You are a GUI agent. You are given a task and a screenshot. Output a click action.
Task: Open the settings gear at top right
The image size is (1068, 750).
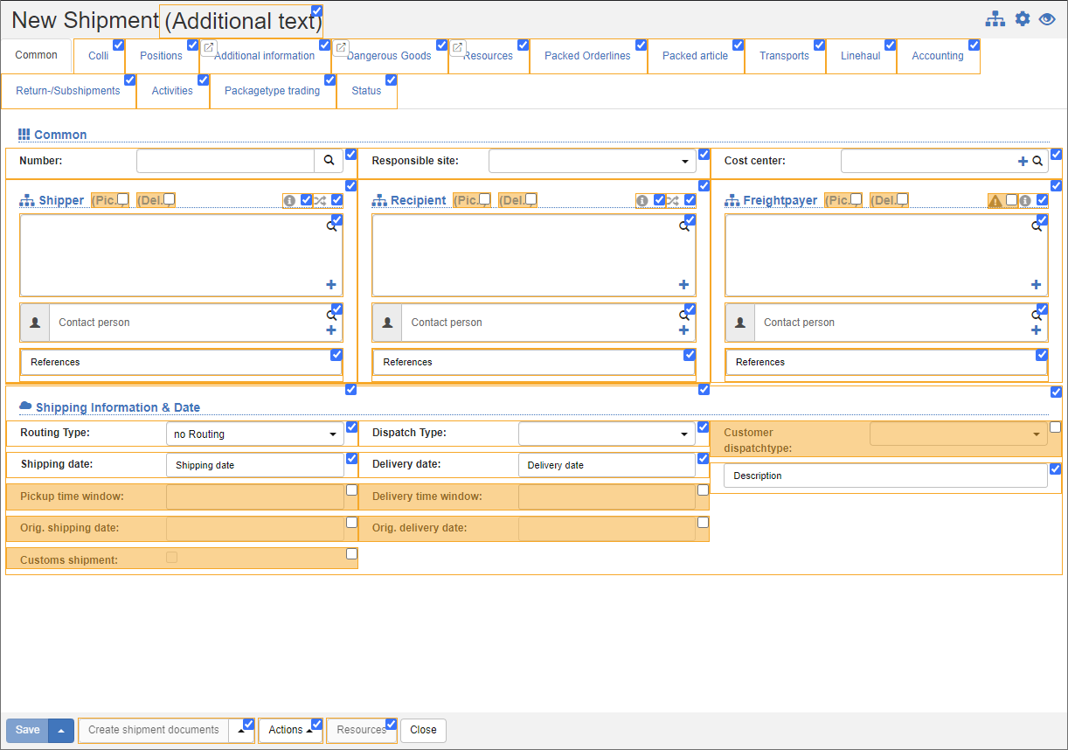[1023, 18]
